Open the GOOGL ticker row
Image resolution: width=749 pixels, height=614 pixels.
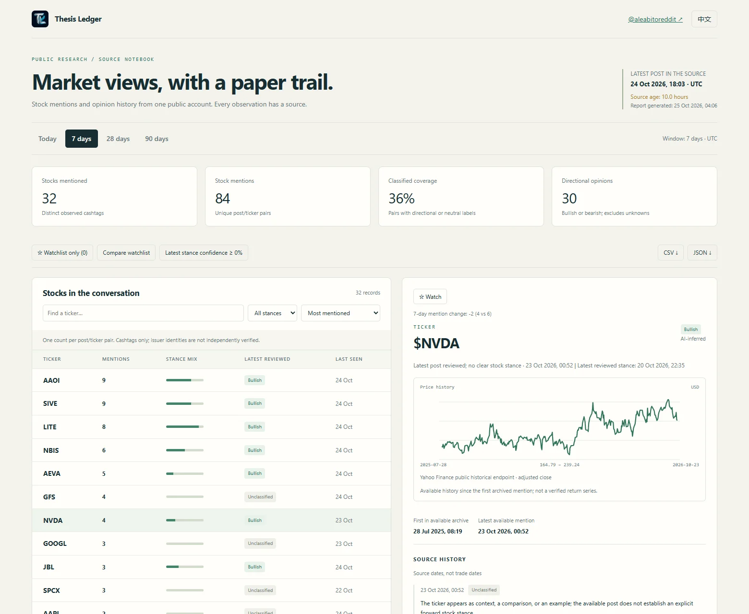pyautogui.click(x=211, y=543)
